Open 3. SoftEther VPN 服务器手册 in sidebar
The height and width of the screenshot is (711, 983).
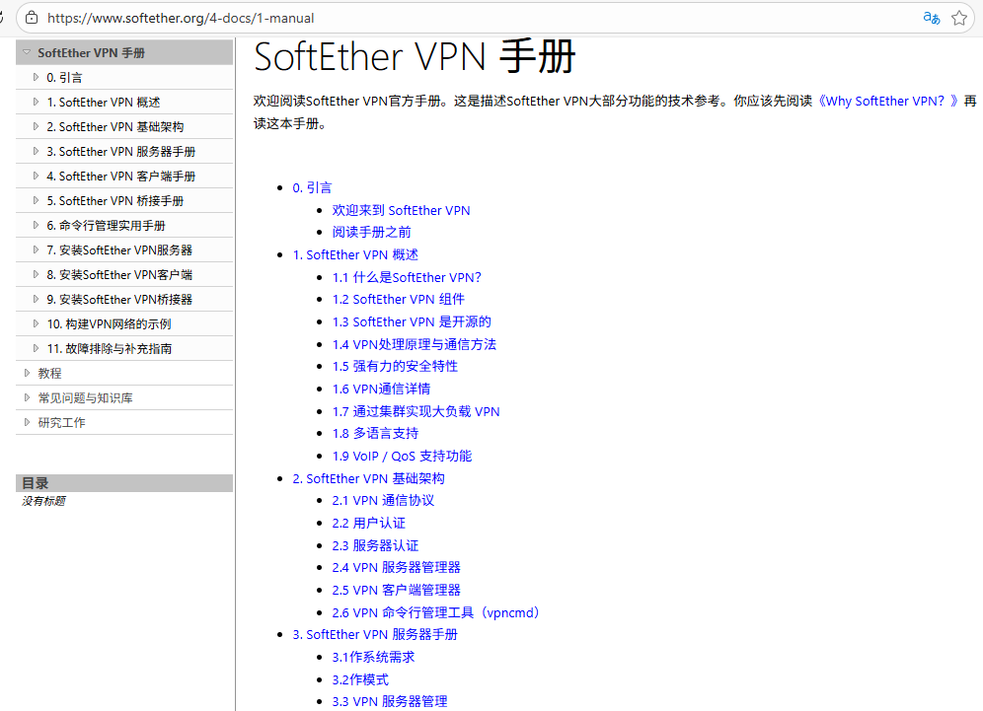pyautogui.click(x=120, y=152)
